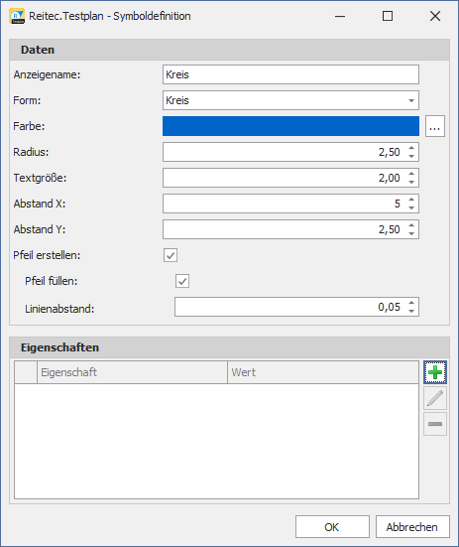This screenshot has width=459, height=547.
Task: Cancel with the Abbrechen button
Action: click(412, 527)
